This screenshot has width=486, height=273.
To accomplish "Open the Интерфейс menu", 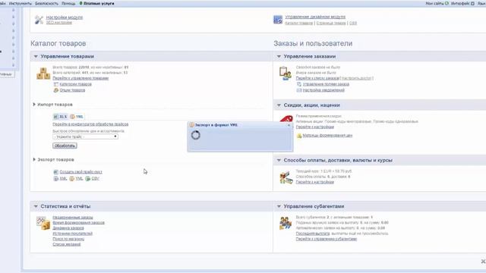I will click(x=462, y=3).
